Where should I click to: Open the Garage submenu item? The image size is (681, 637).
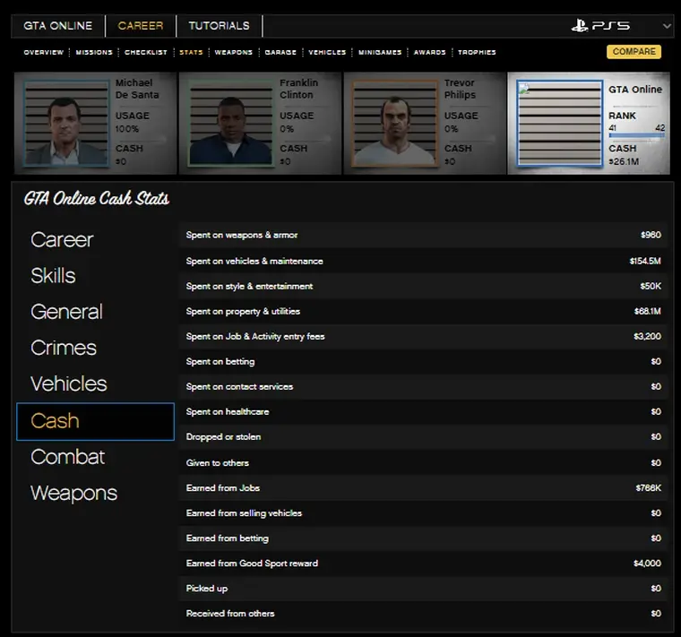280,53
